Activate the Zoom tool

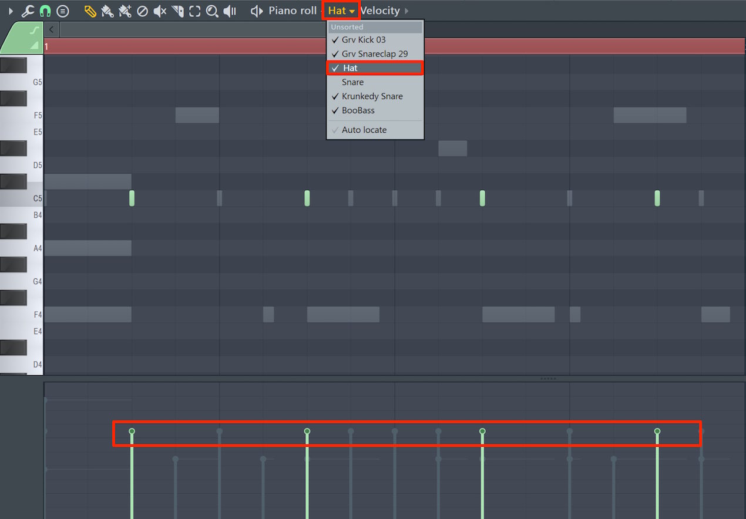pos(212,11)
